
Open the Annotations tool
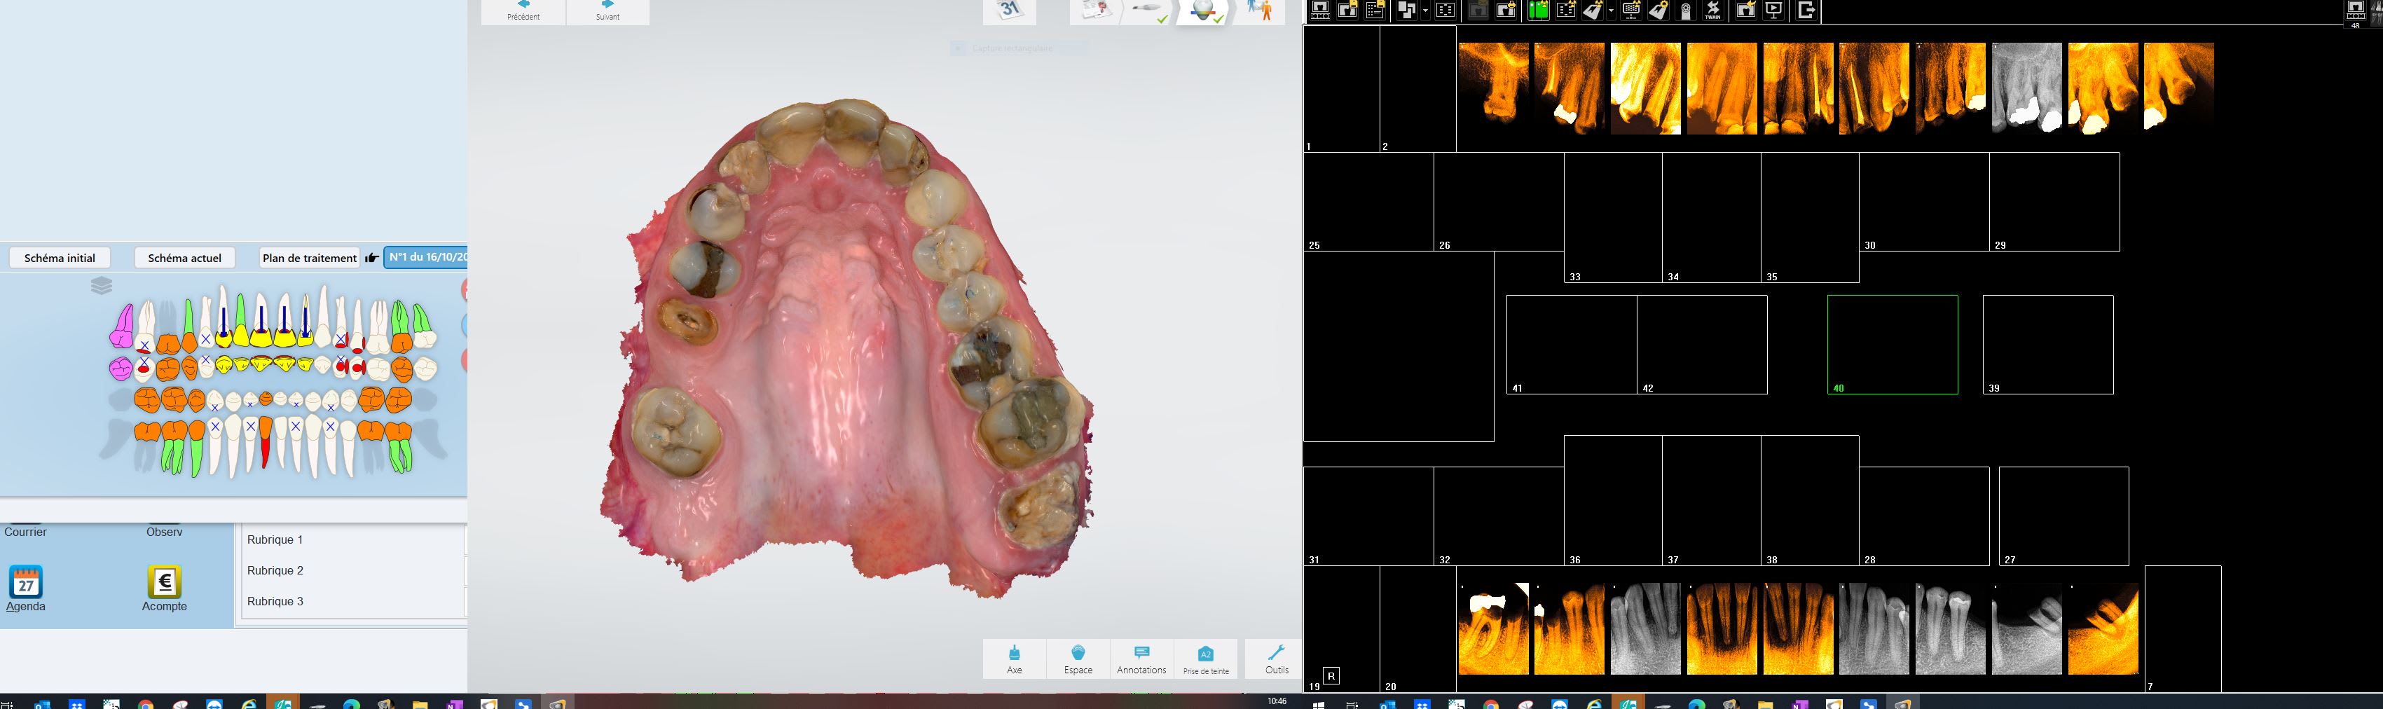coord(1141,659)
